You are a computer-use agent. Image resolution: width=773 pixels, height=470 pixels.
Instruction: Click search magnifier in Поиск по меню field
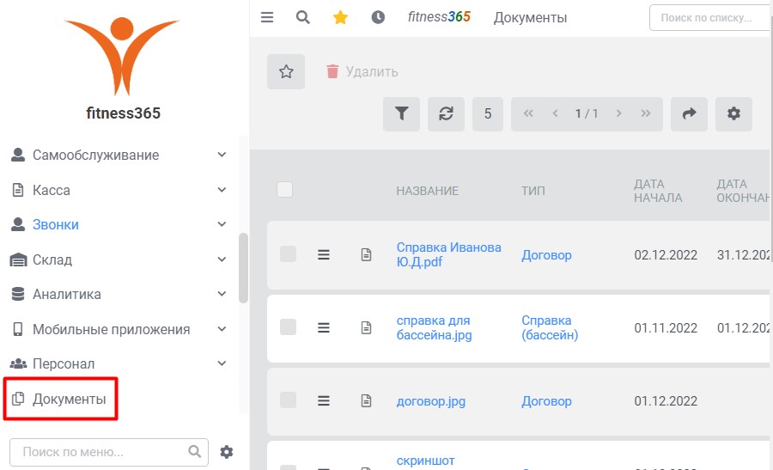(x=195, y=451)
